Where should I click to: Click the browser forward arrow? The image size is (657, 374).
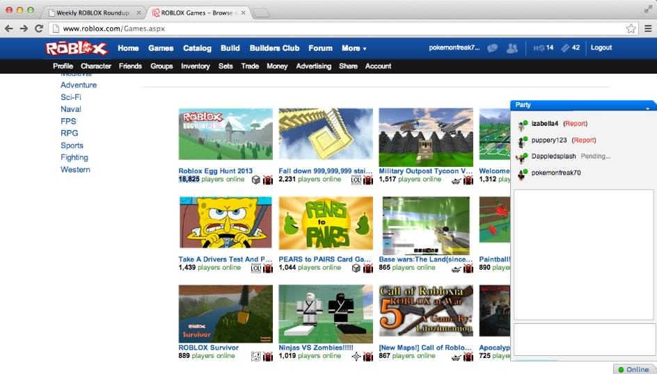[x=24, y=29]
